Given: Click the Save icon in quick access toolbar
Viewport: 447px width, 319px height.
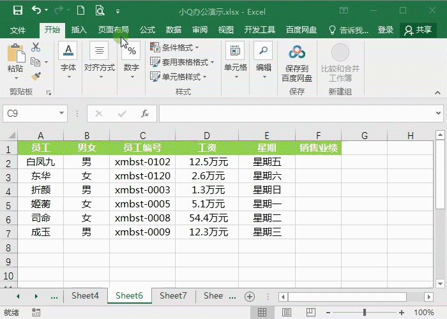Looking at the screenshot, I should pyautogui.click(x=18, y=11).
